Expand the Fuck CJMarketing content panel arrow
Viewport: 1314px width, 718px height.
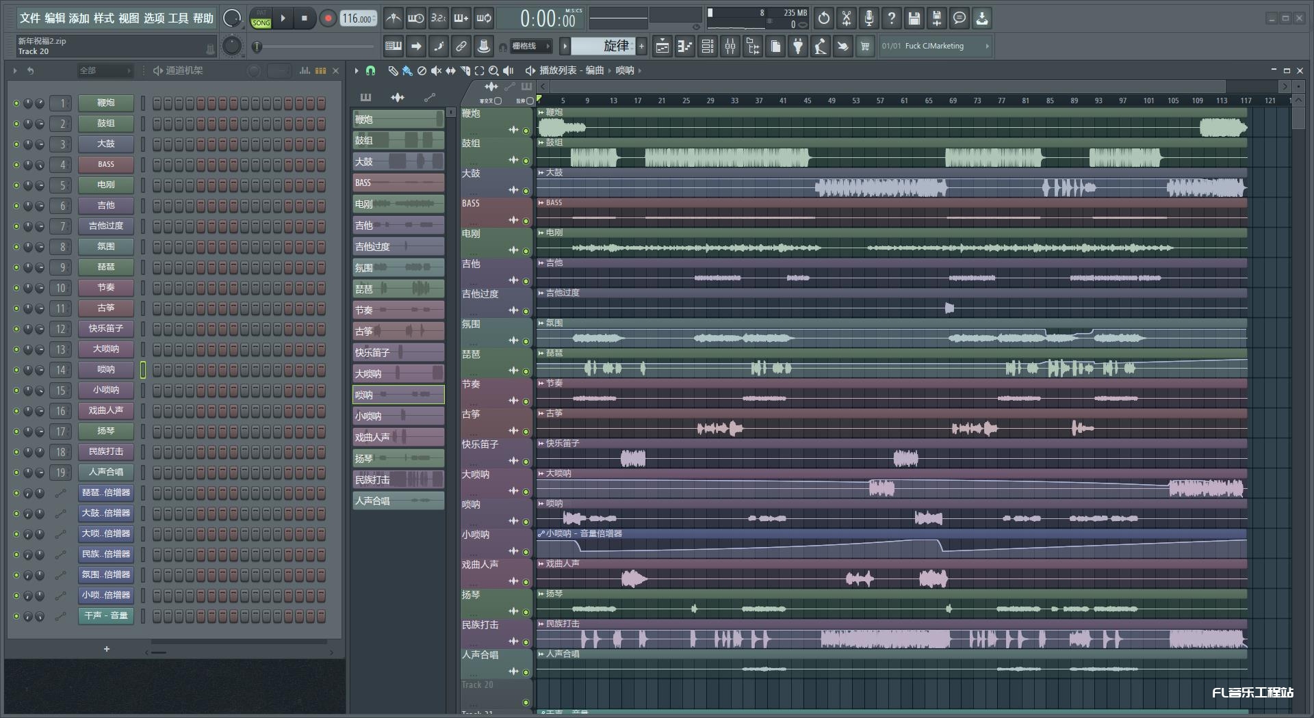tap(987, 46)
